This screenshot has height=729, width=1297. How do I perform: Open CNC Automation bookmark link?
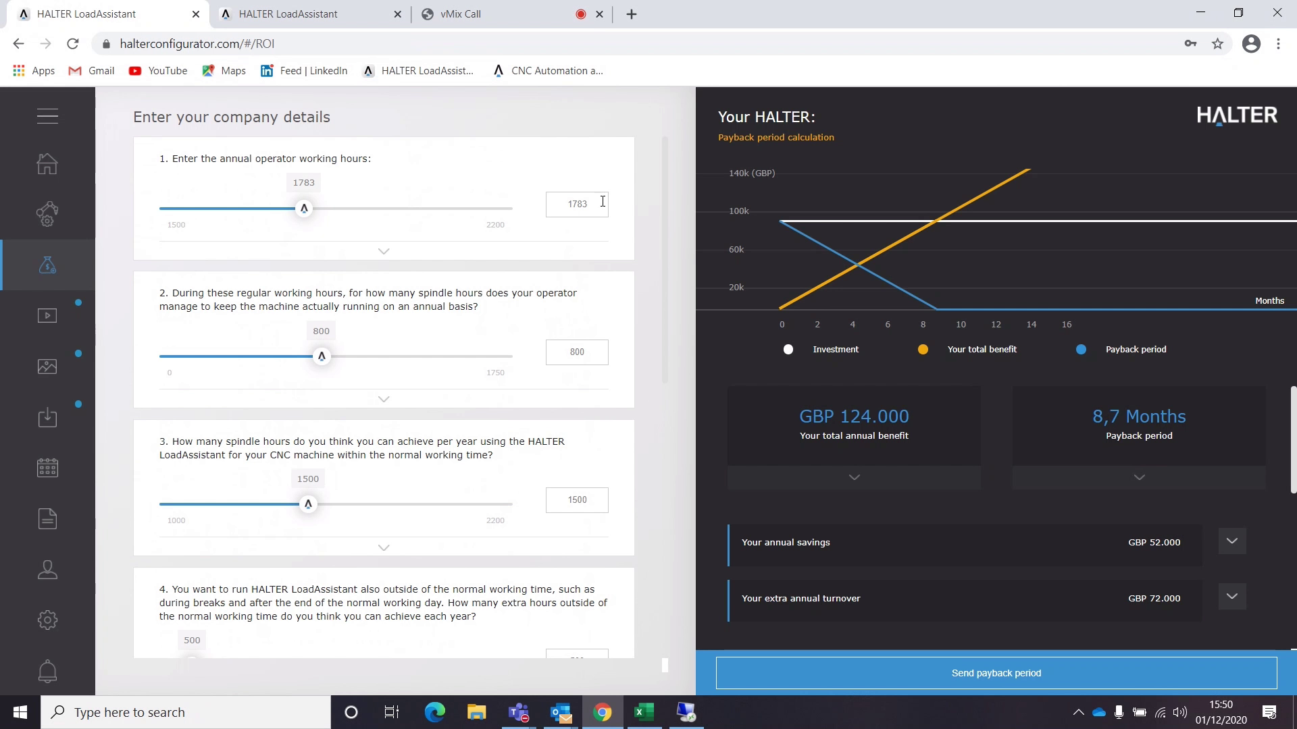pyautogui.click(x=548, y=71)
